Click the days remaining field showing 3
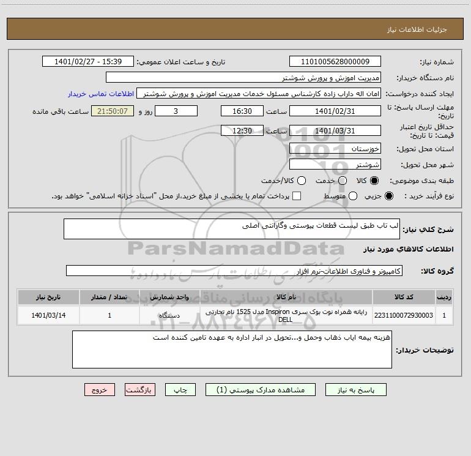Image resolution: width=471 pixels, height=456 pixels. [x=176, y=111]
